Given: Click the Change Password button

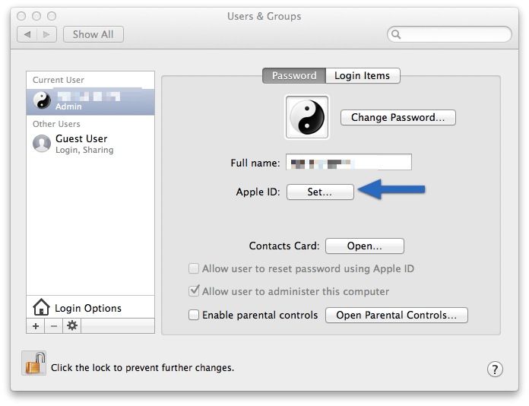Looking at the screenshot, I should pos(398,117).
